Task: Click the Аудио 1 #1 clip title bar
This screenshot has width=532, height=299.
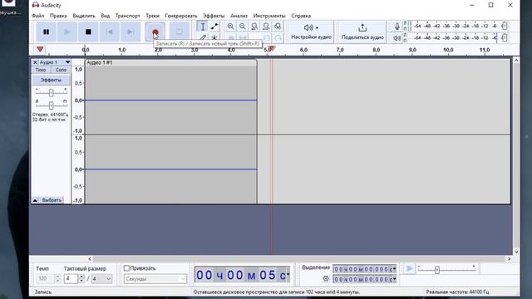Action: (170, 63)
